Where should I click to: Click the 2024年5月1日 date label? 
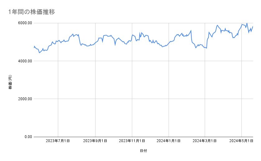tap(241, 141)
